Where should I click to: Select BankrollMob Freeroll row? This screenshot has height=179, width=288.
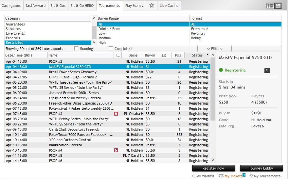(107, 145)
